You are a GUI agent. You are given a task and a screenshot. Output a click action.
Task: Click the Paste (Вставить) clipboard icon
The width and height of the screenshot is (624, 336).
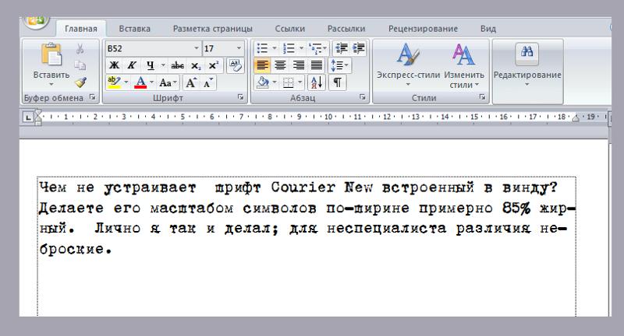[51, 54]
